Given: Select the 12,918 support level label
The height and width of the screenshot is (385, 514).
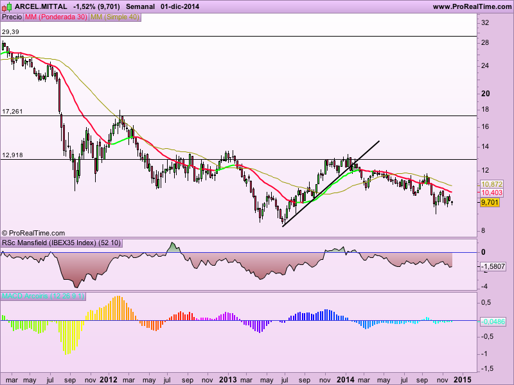Looking at the screenshot, I should coord(12,155).
